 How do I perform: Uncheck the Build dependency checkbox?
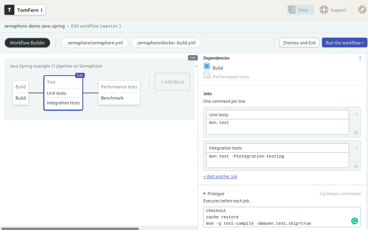[x=207, y=66]
